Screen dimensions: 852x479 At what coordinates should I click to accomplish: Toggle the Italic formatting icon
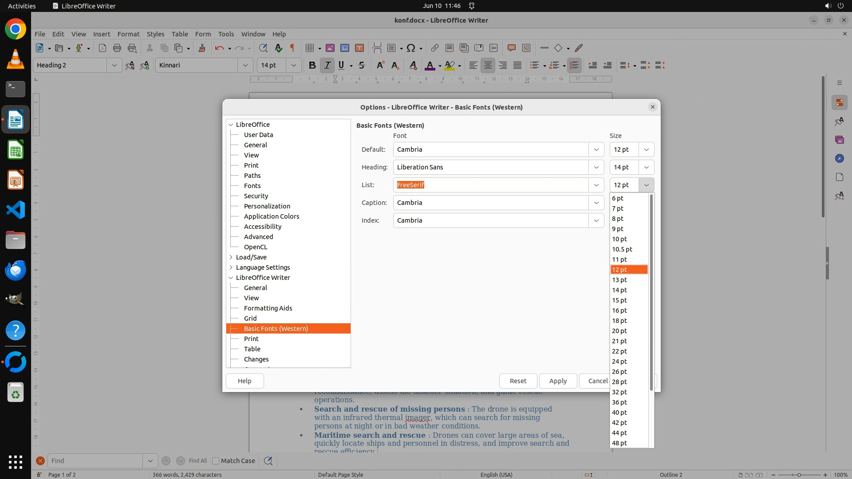(x=327, y=65)
